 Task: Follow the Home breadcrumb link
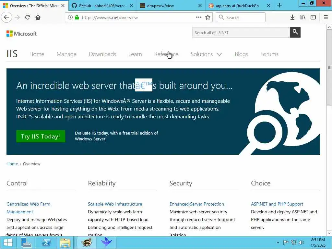pos(12,164)
